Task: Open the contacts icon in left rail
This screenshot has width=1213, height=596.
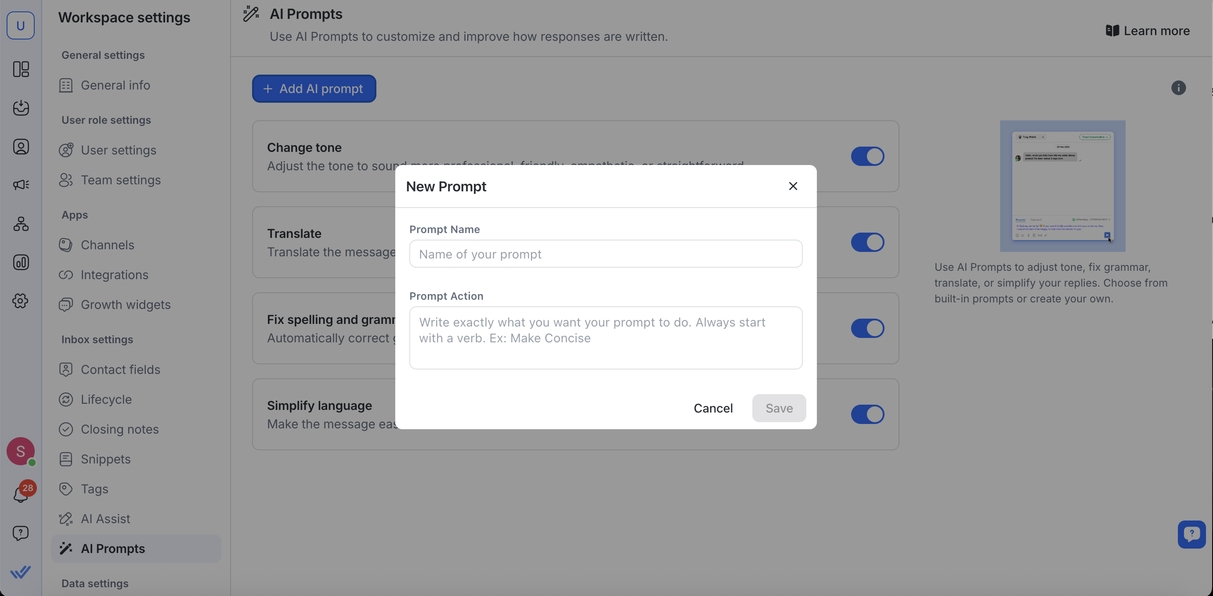Action: (x=21, y=147)
